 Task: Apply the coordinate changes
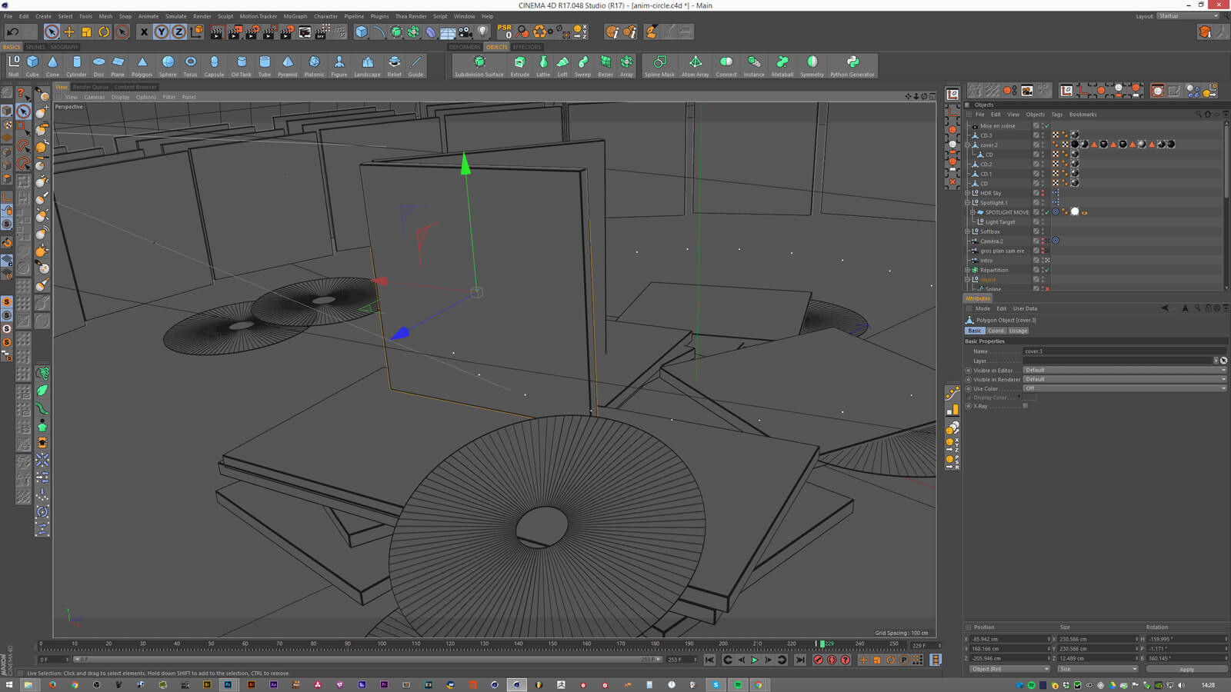click(1187, 670)
